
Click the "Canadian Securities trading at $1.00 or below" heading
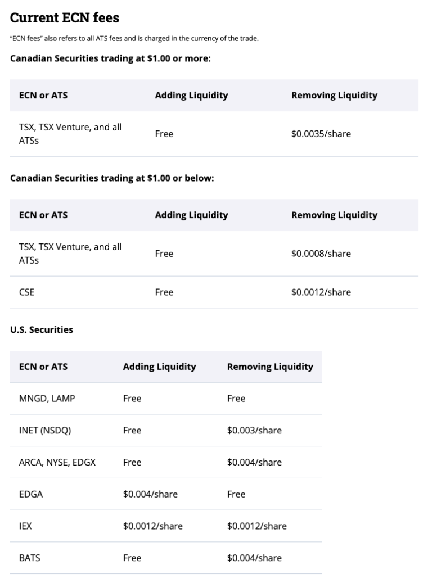[112, 178]
